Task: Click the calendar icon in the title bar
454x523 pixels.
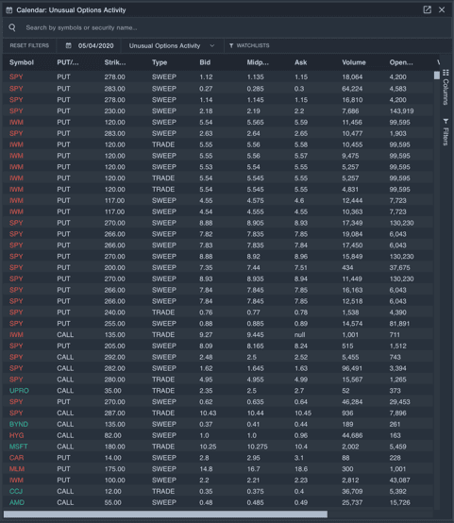Action: [x=9, y=10]
